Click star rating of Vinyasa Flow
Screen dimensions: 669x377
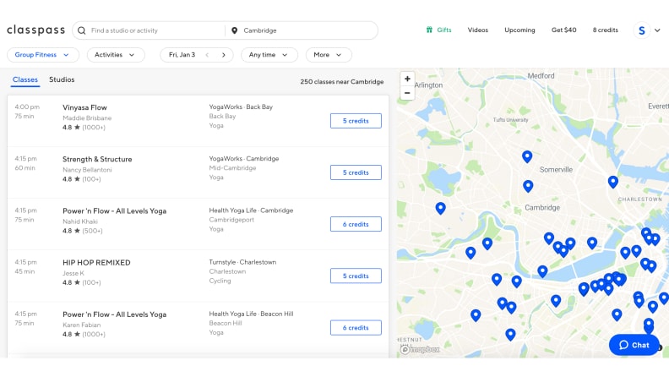84,128
